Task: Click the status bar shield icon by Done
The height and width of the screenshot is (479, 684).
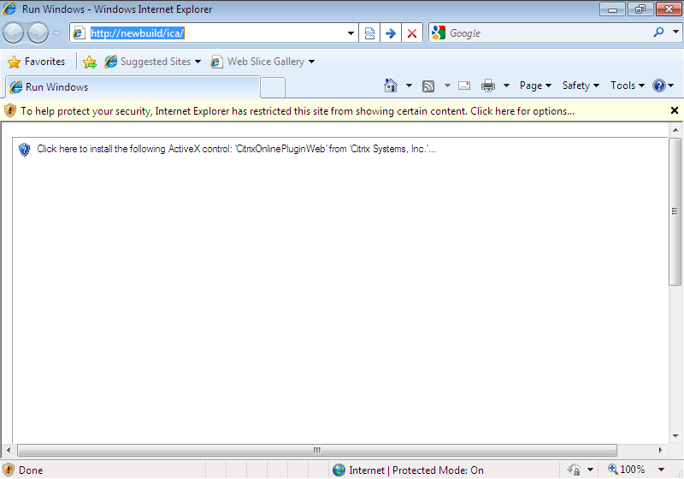Action: 9,470
